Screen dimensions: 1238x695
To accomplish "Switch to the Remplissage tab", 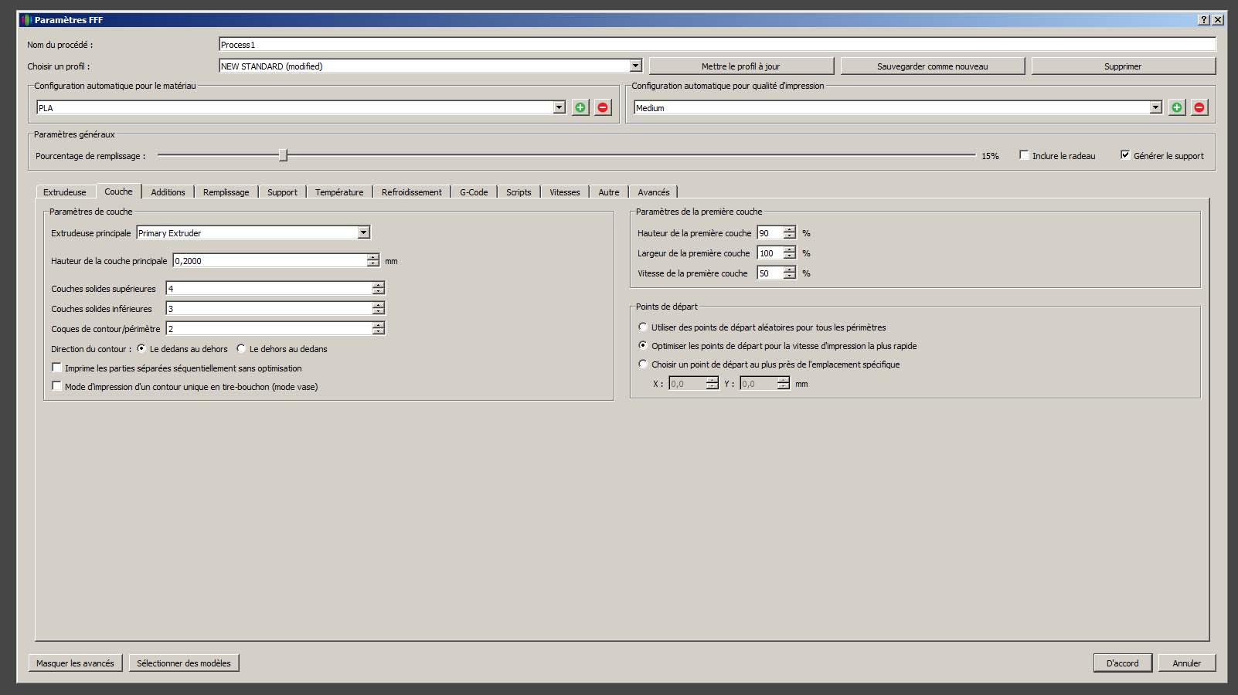I will 226,192.
